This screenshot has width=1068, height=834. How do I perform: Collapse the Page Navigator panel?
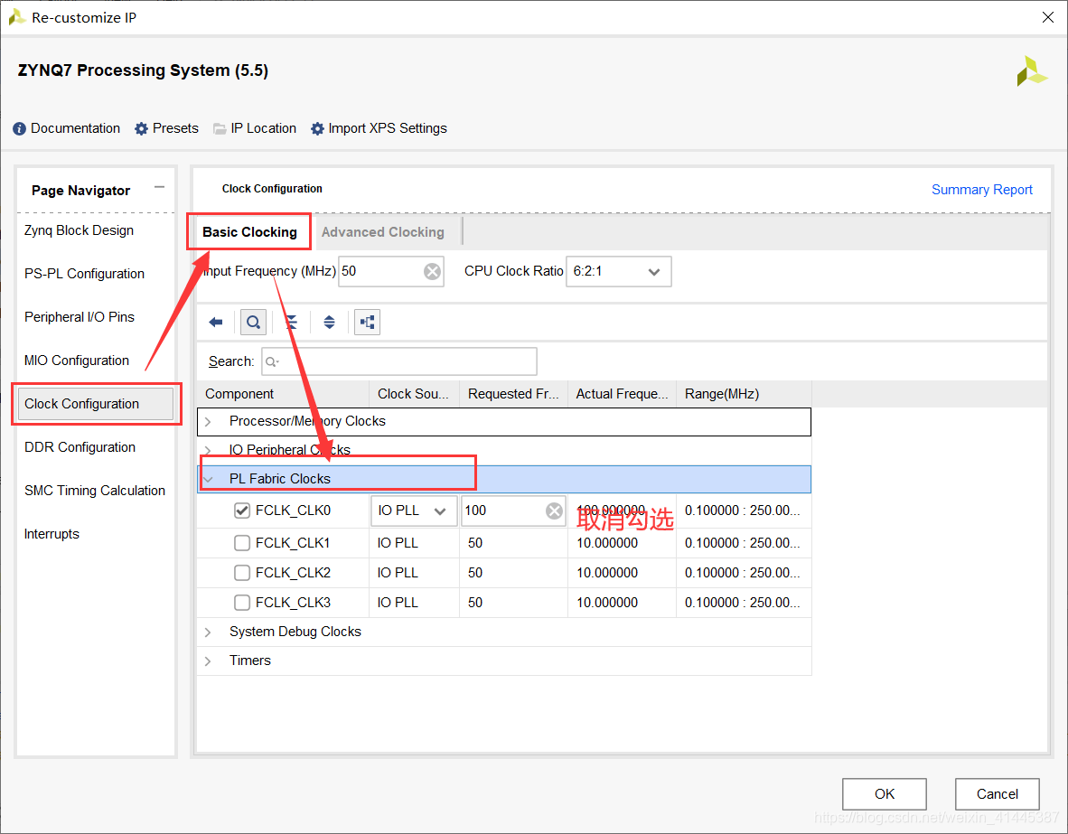point(159,187)
